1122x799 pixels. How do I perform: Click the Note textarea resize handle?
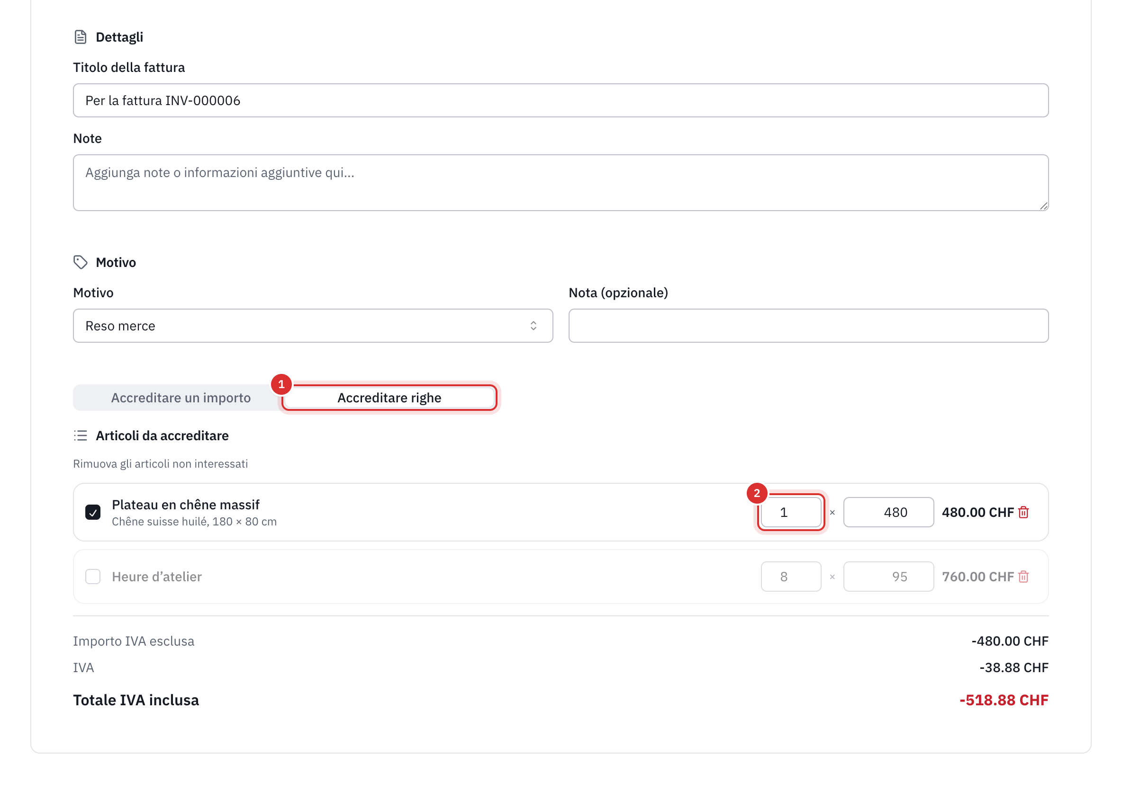click(1043, 206)
